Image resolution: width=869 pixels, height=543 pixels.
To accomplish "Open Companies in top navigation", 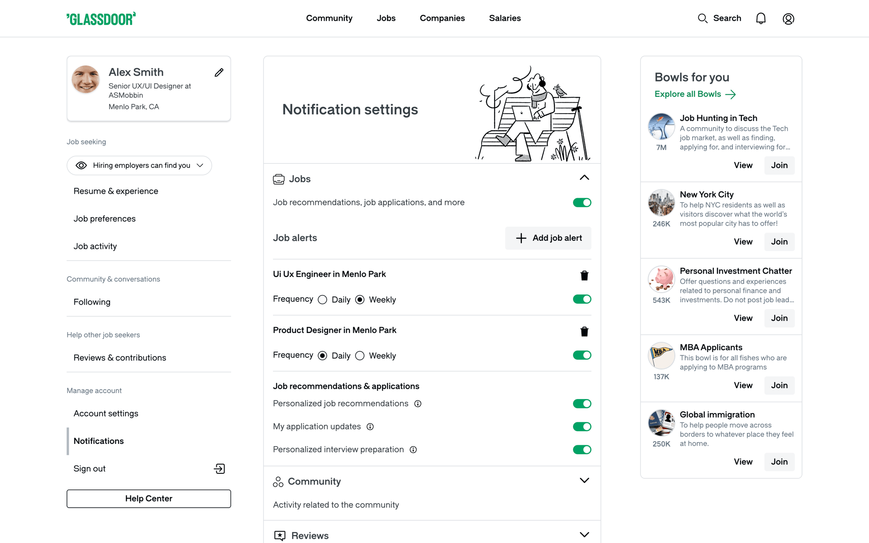I will point(442,19).
